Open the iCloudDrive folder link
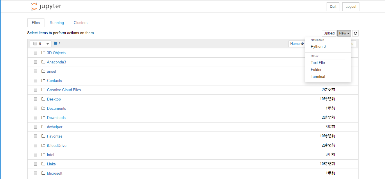The height and width of the screenshot is (179, 385). [x=57, y=145]
